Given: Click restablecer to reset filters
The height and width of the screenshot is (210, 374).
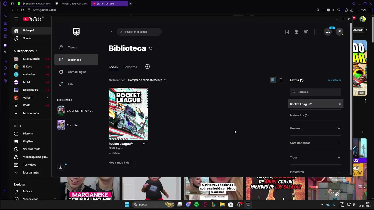Looking at the screenshot, I should [334, 80].
